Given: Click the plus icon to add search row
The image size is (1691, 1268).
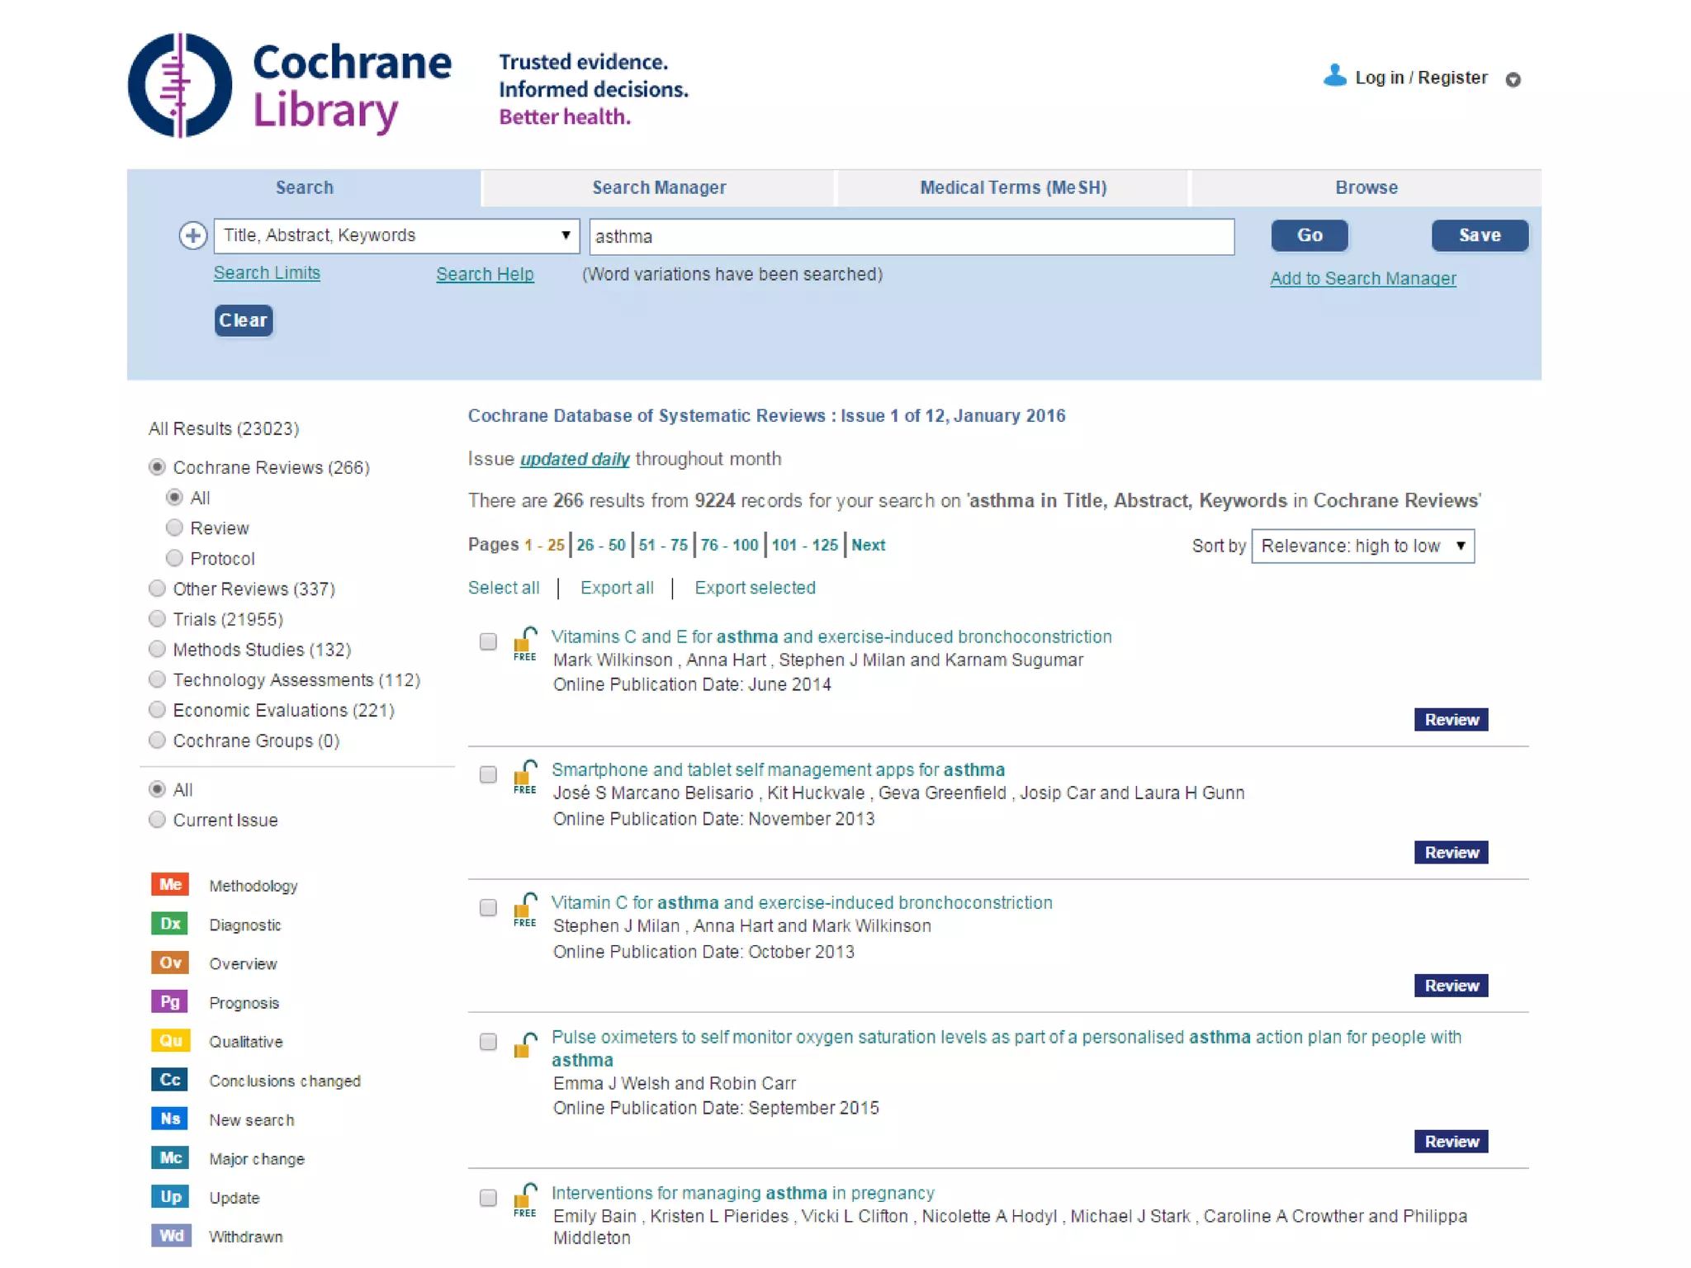Looking at the screenshot, I should [x=192, y=235].
